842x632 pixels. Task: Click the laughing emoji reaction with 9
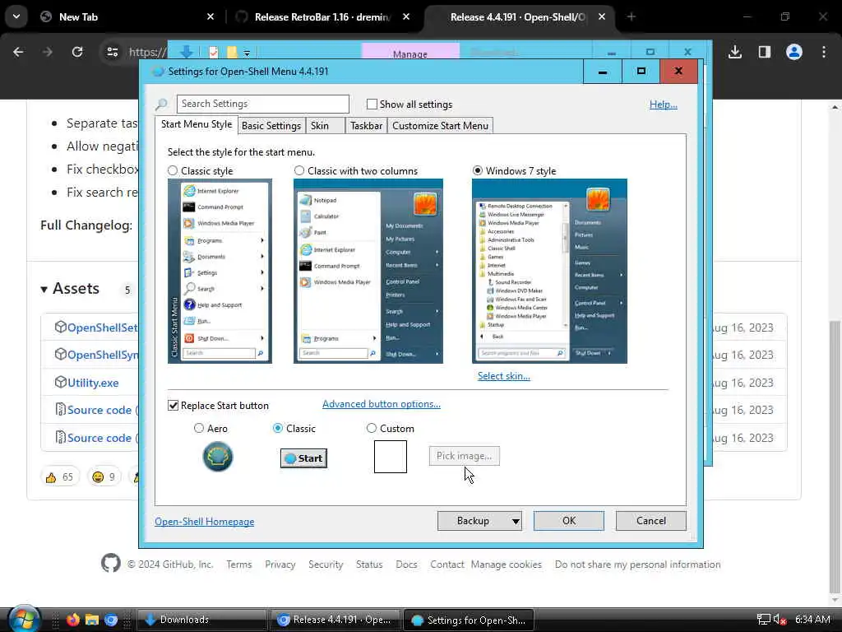[x=104, y=476]
